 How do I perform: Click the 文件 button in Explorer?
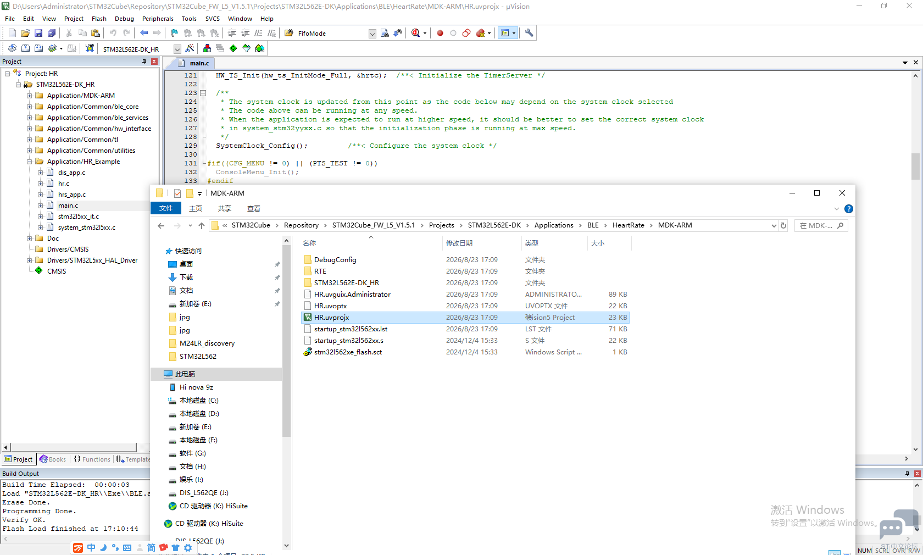pyautogui.click(x=166, y=208)
